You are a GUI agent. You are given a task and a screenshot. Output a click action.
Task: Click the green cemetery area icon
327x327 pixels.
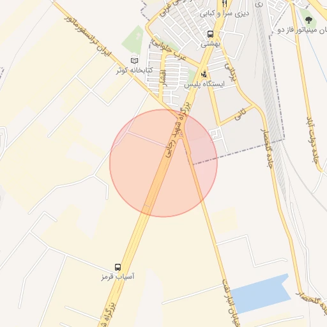pos(139,36)
